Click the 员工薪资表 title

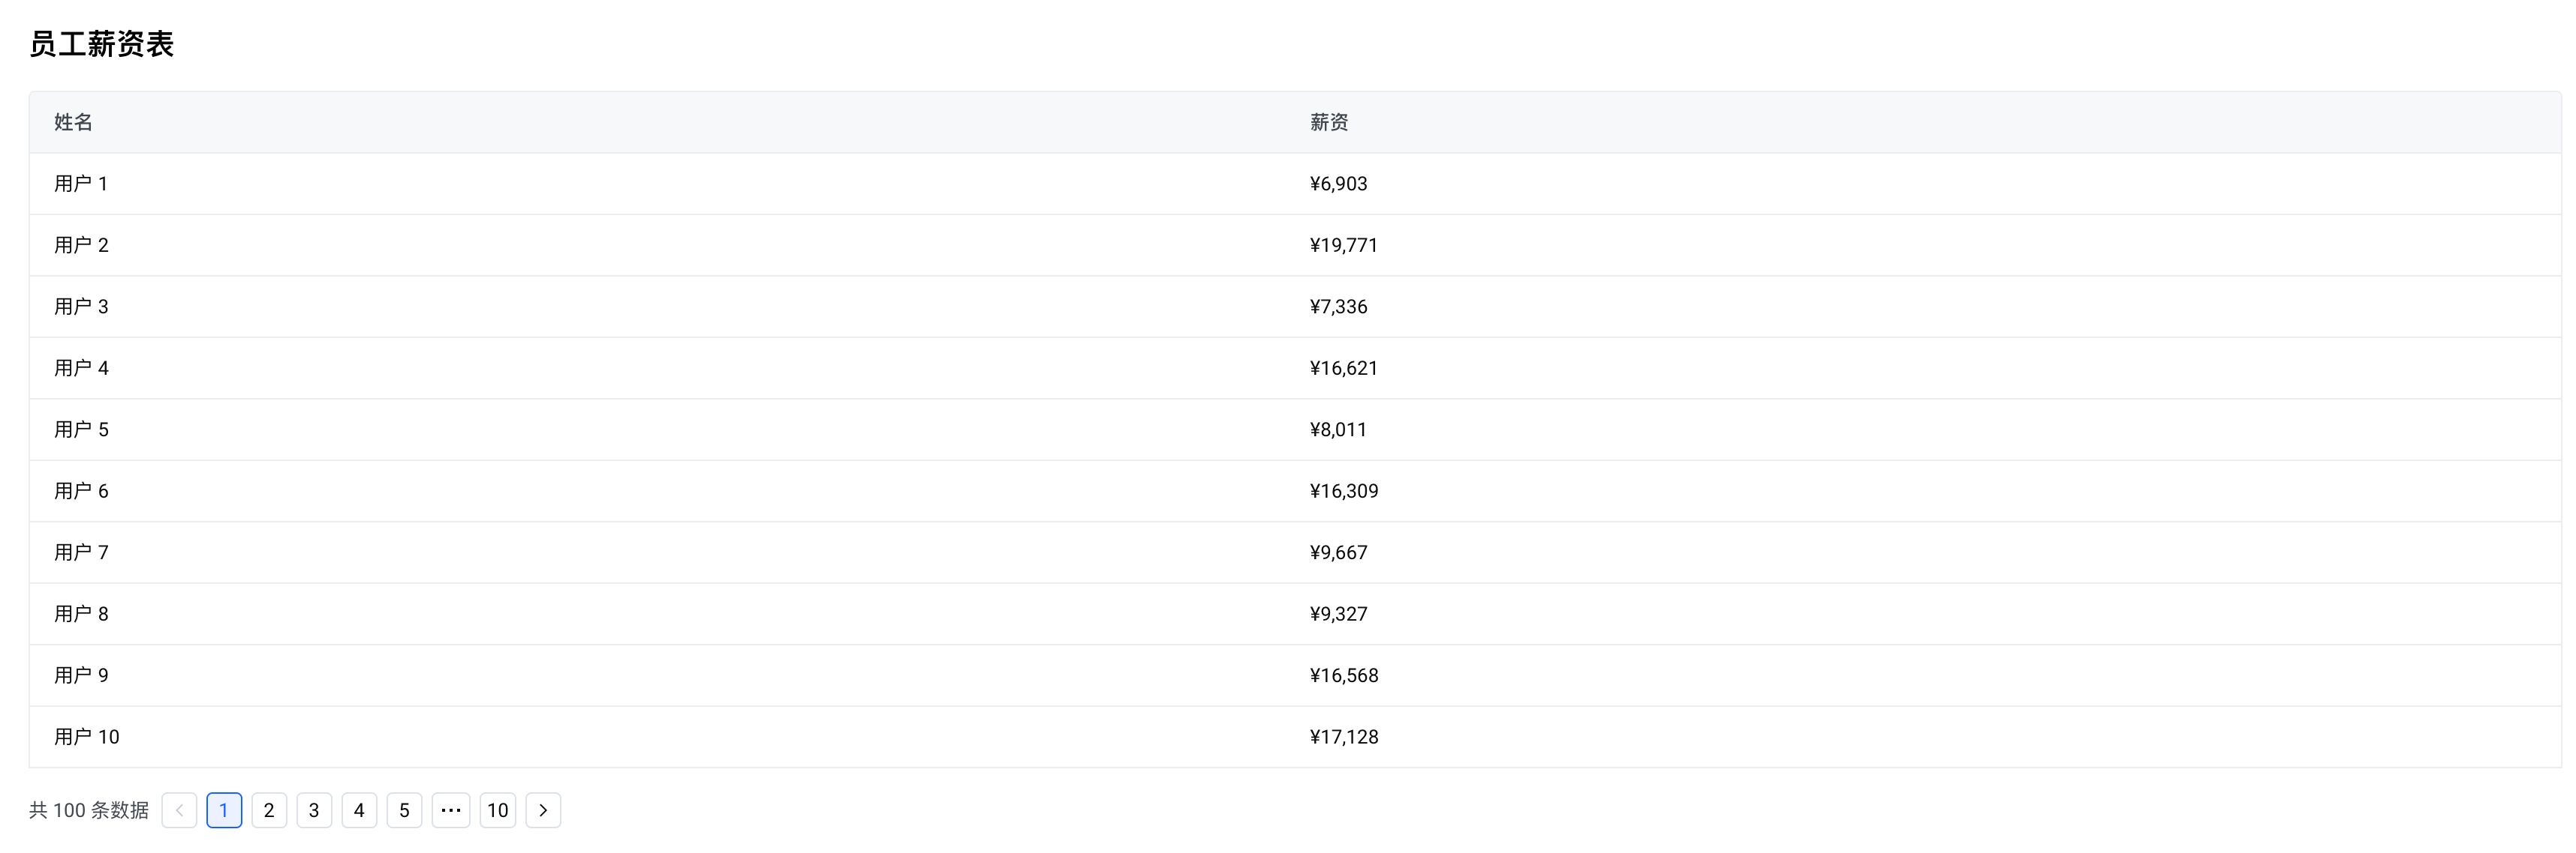pyautogui.click(x=101, y=44)
